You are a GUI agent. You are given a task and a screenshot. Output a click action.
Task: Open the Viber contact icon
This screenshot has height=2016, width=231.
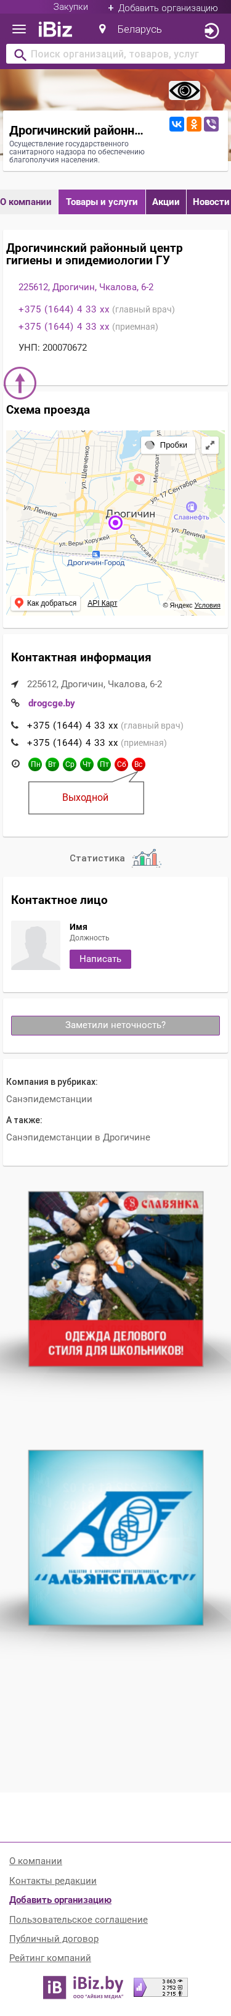coord(211,125)
